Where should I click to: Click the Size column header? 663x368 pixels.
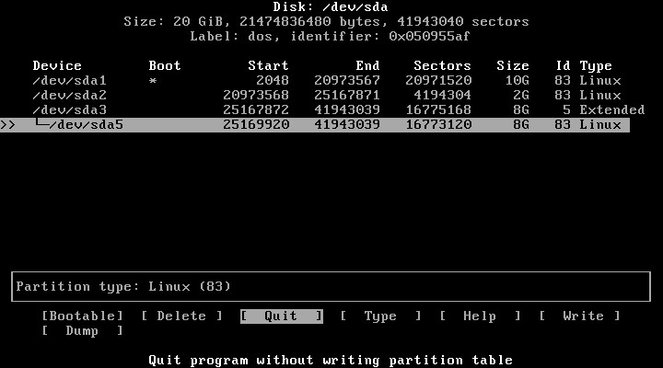[513, 65]
